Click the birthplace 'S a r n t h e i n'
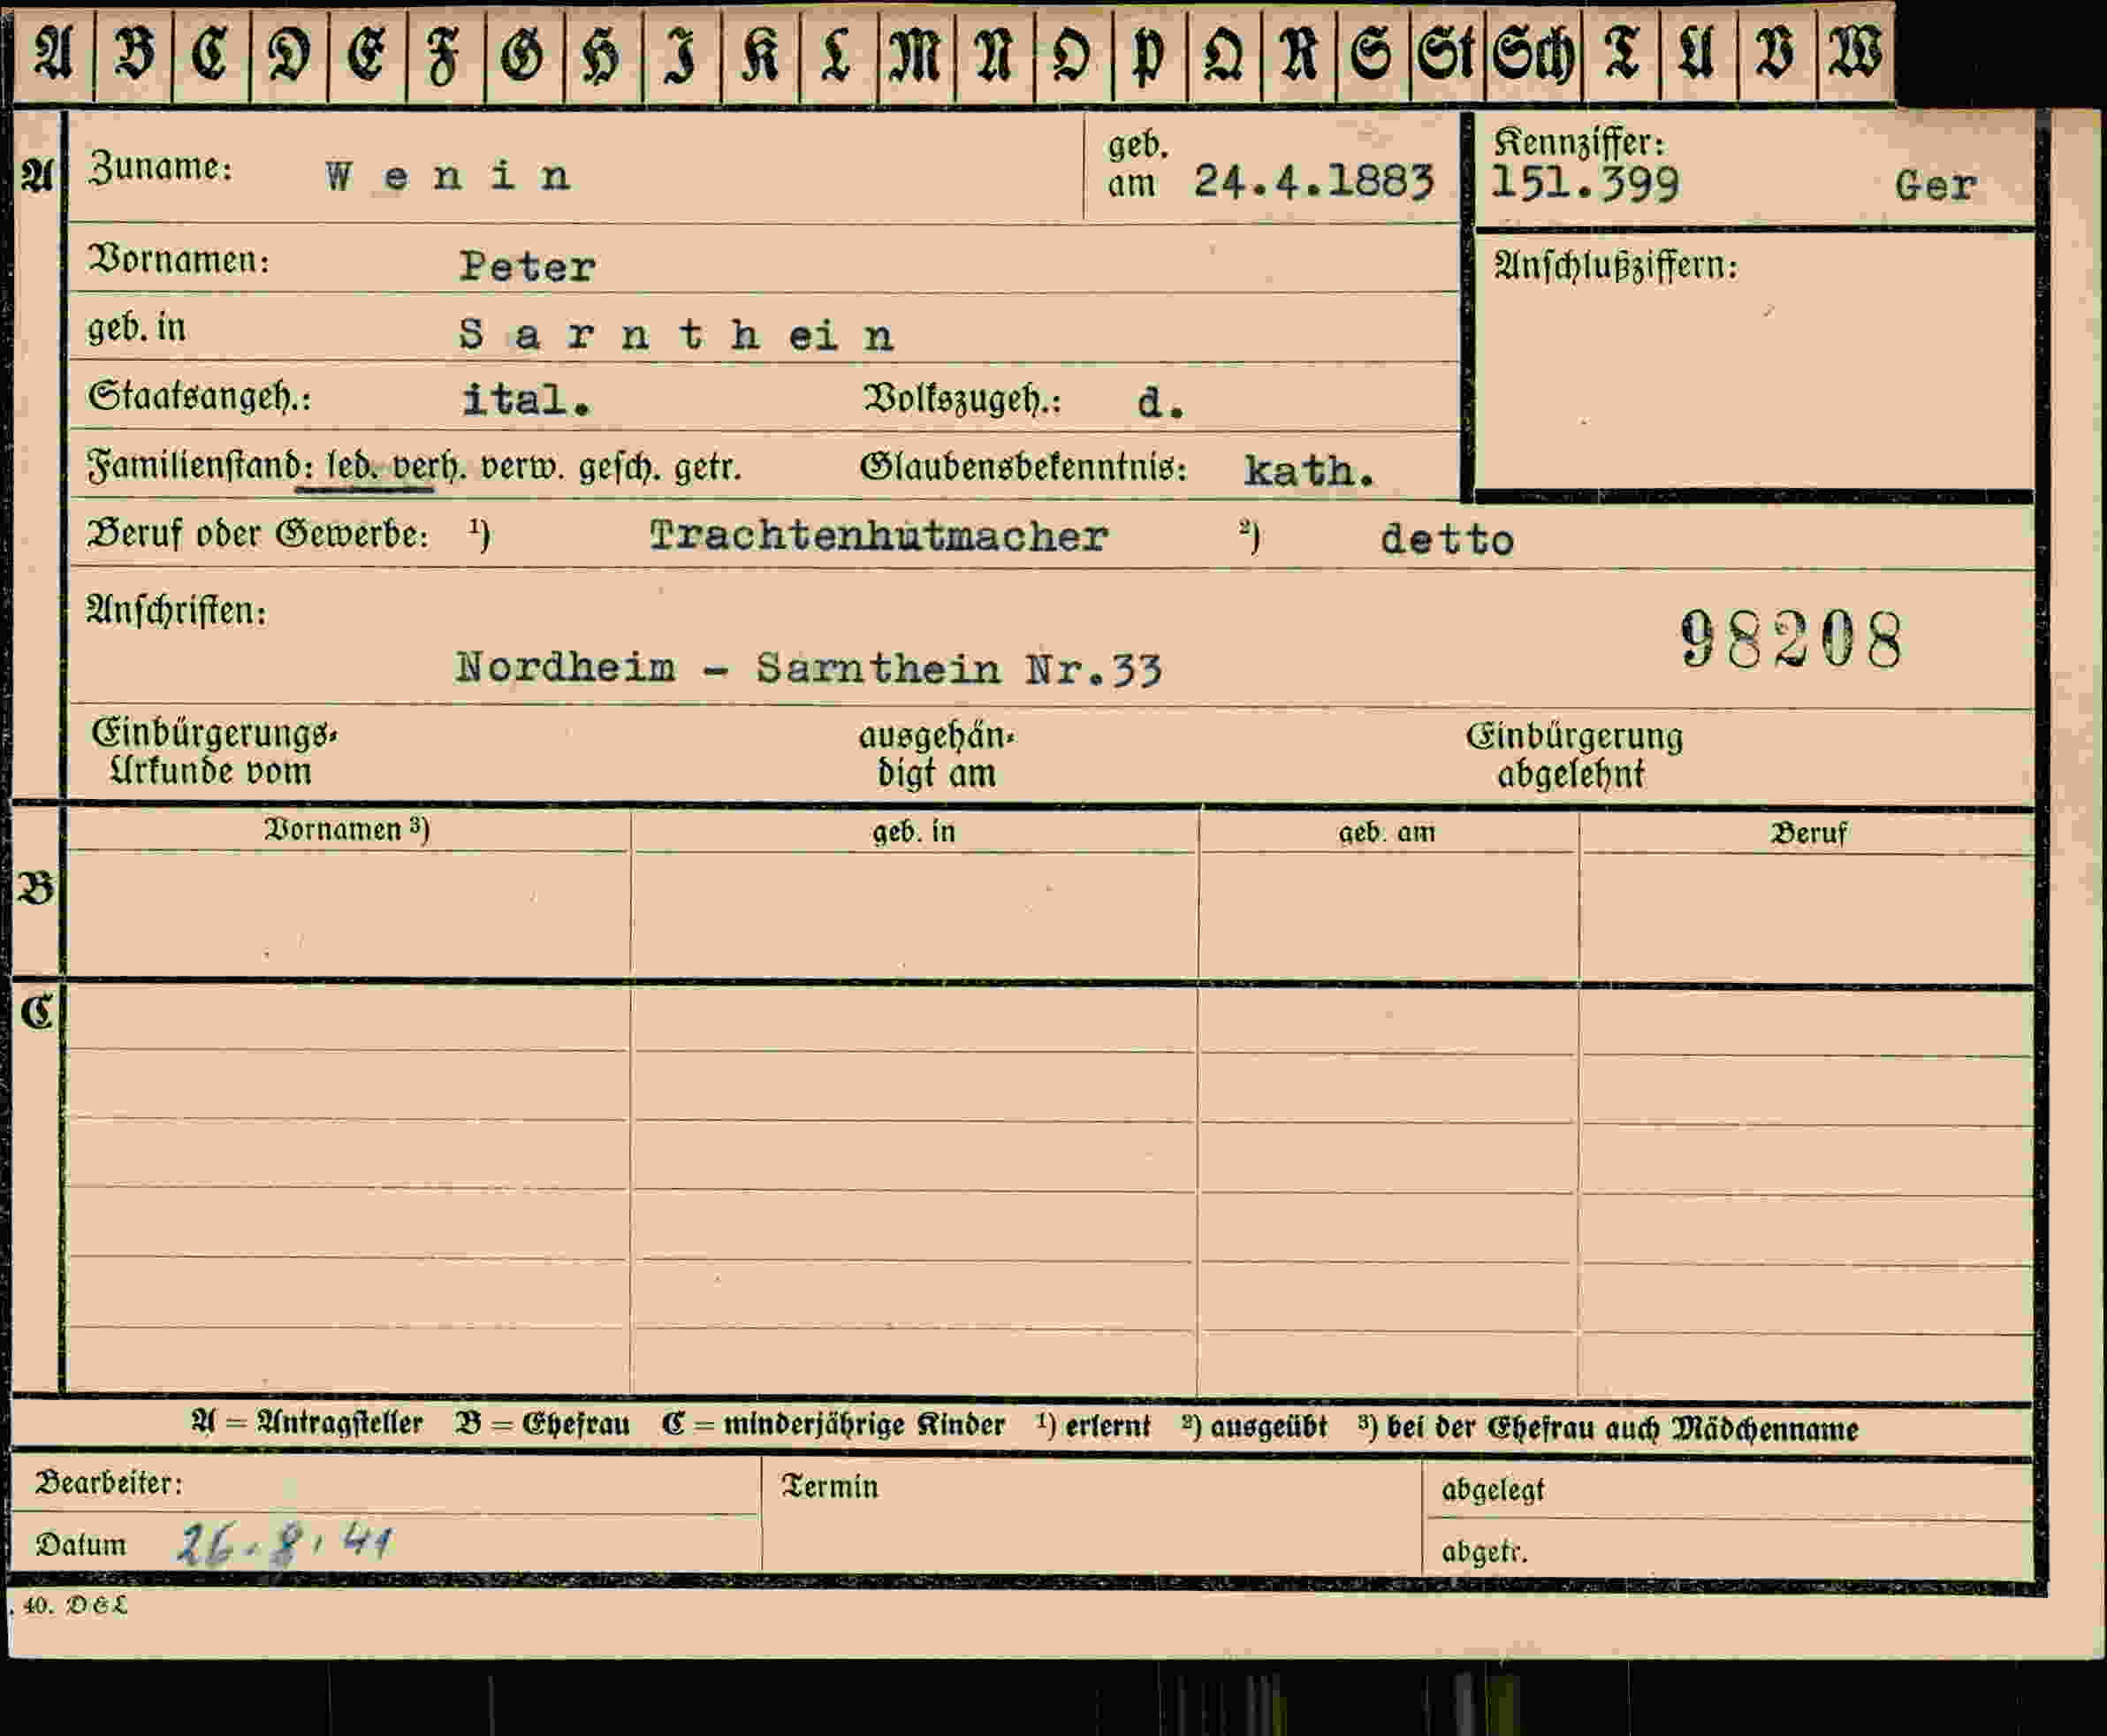Viewport: 2107px width, 1736px height. pos(676,335)
